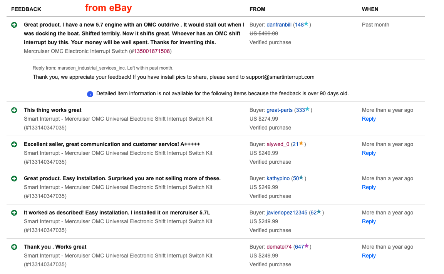444x274 pixels.
Task: Reply to javierlopez12345's feedback
Action: tap(369, 221)
